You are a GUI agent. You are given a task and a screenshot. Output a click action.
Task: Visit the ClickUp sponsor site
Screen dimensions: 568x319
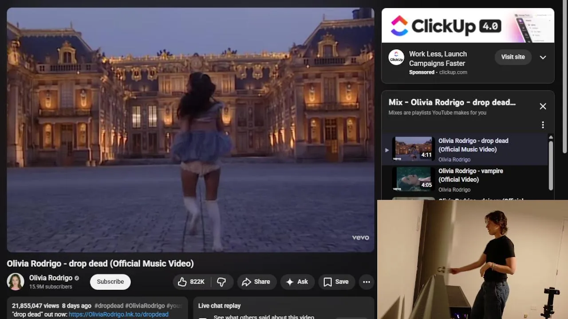click(513, 57)
